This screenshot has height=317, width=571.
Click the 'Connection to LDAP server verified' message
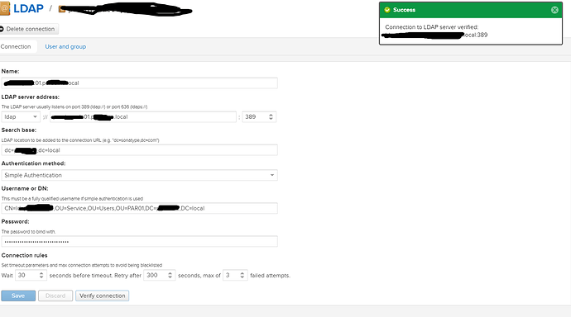click(432, 27)
